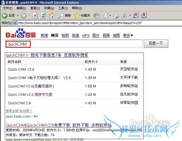
Task: Open Quick CHM(电子文档处理大师) V2.6 link
Action: [x=39, y=78]
